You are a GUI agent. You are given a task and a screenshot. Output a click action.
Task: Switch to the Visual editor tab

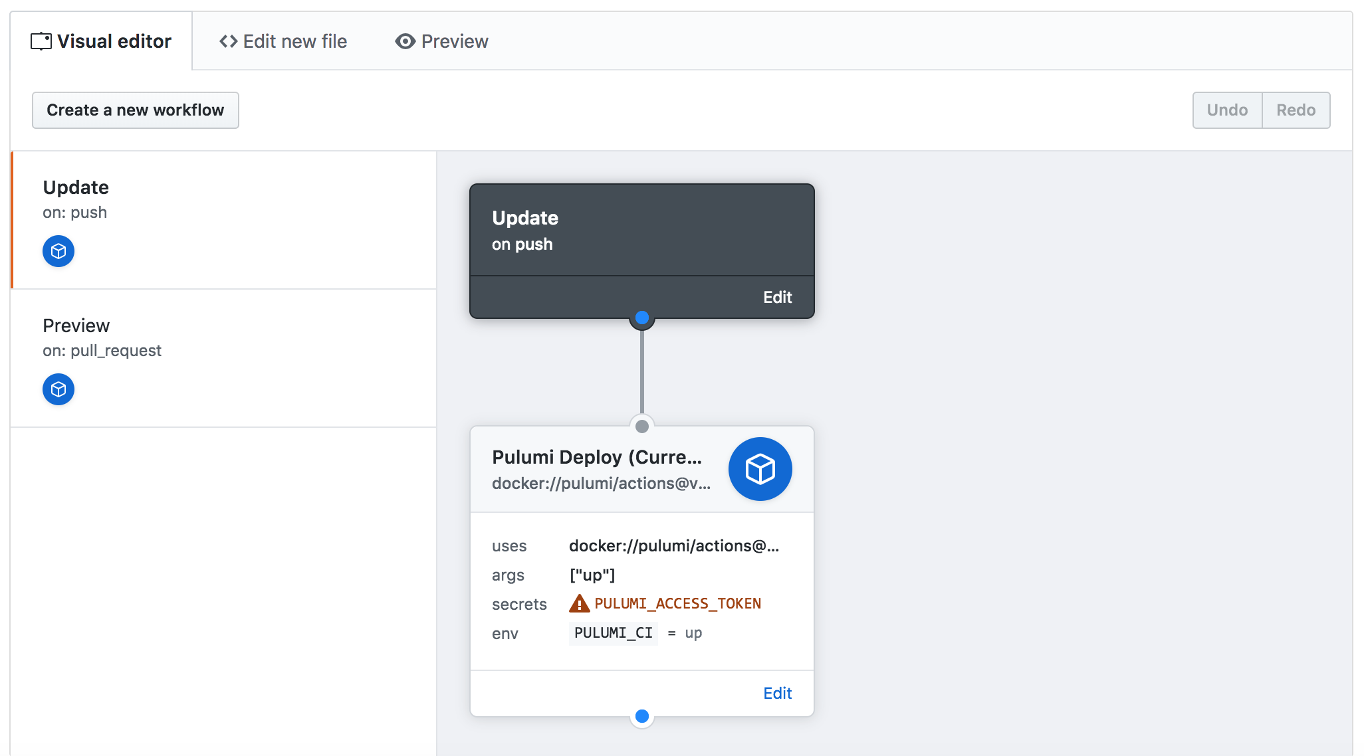[101, 41]
